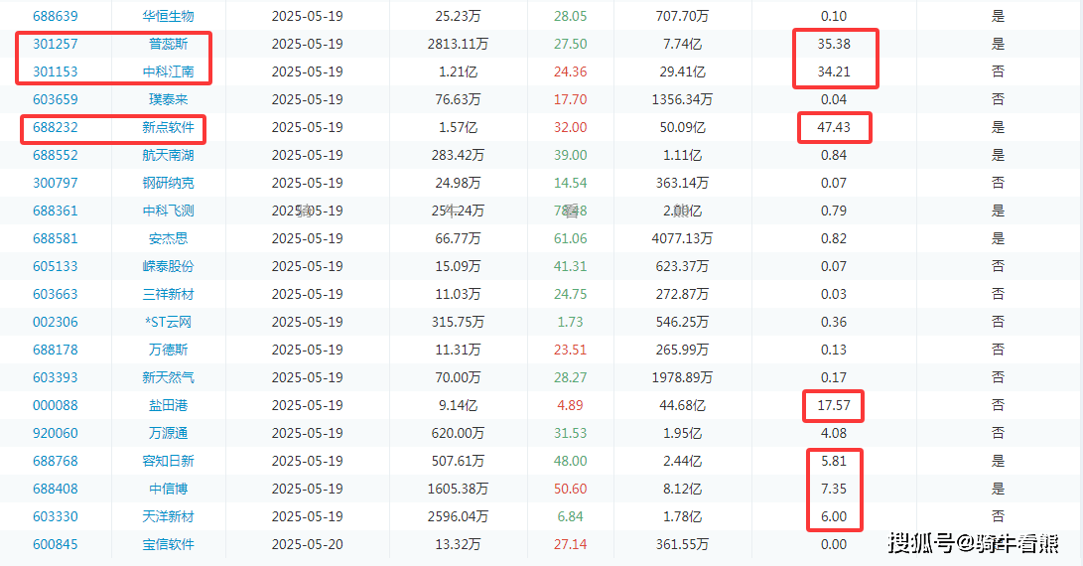Screen dimensions: 1083x566
Task: Open stock code 603330
Action: click(x=56, y=516)
